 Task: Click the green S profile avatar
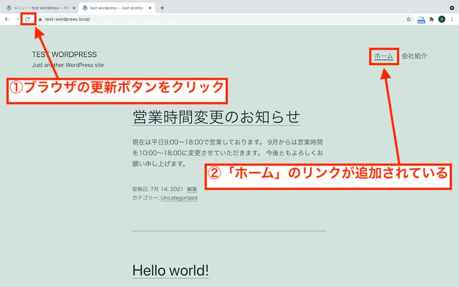pos(442,19)
